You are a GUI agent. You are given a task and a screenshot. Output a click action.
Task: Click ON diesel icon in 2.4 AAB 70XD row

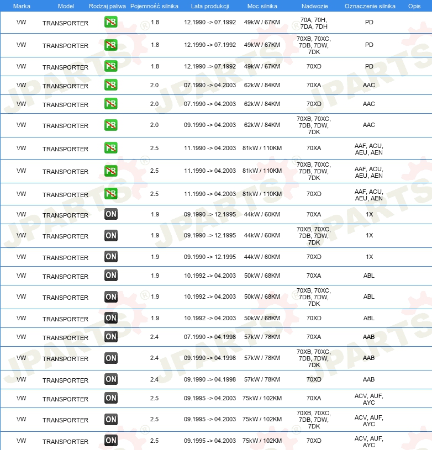pyautogui.click(x=111, y=379)
